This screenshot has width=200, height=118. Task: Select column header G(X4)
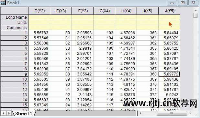[104, 11]
